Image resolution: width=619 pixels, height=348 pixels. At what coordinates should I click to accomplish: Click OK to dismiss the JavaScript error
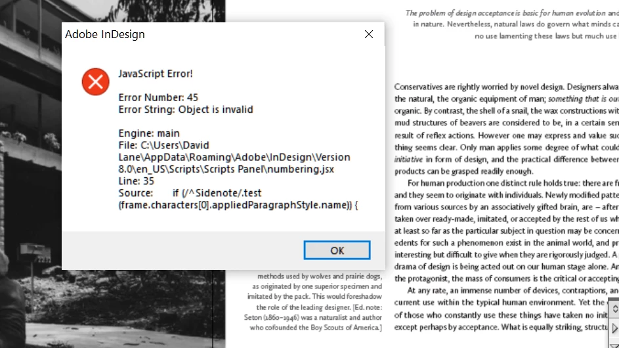(337, 250)
